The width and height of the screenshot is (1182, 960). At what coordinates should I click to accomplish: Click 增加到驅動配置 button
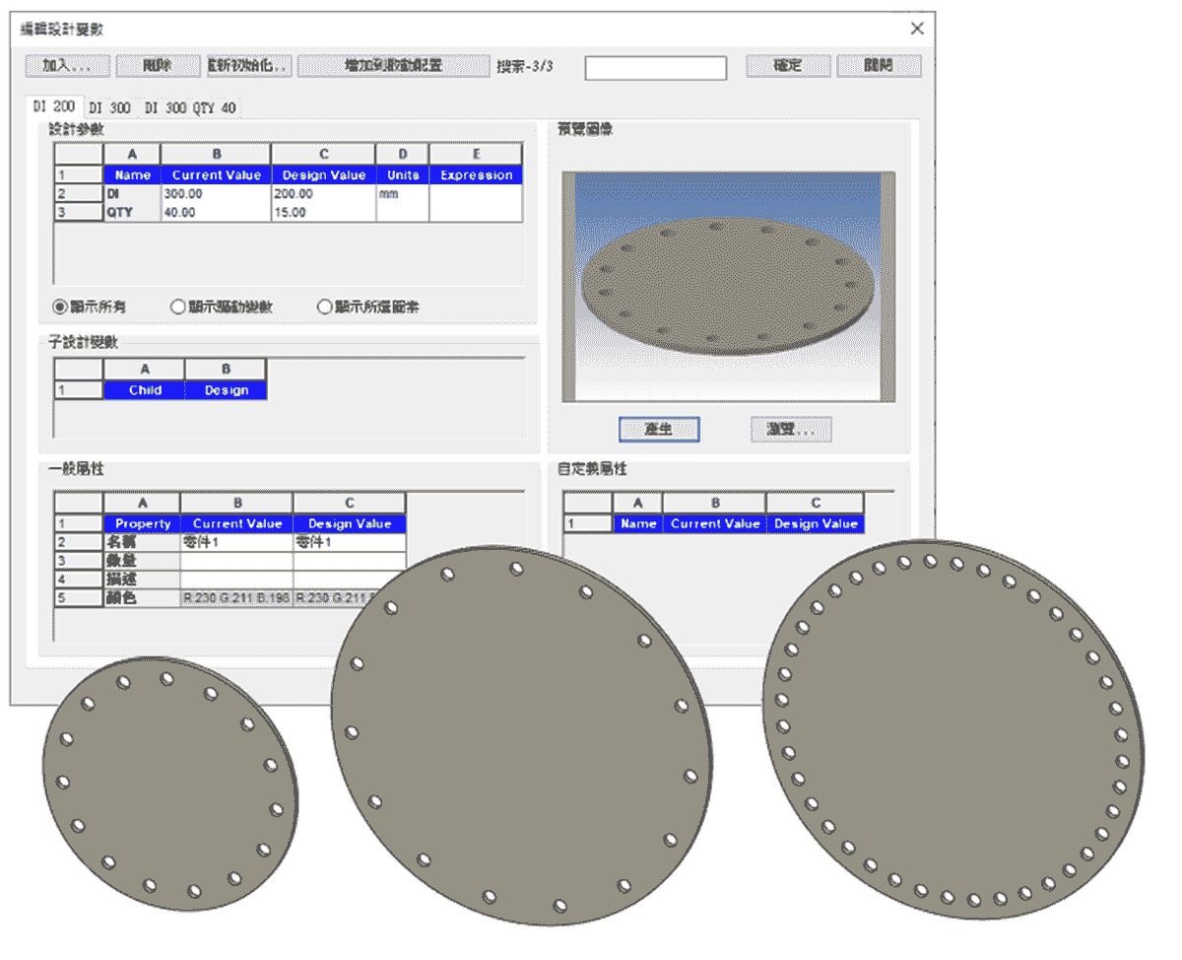pos(393,66)
